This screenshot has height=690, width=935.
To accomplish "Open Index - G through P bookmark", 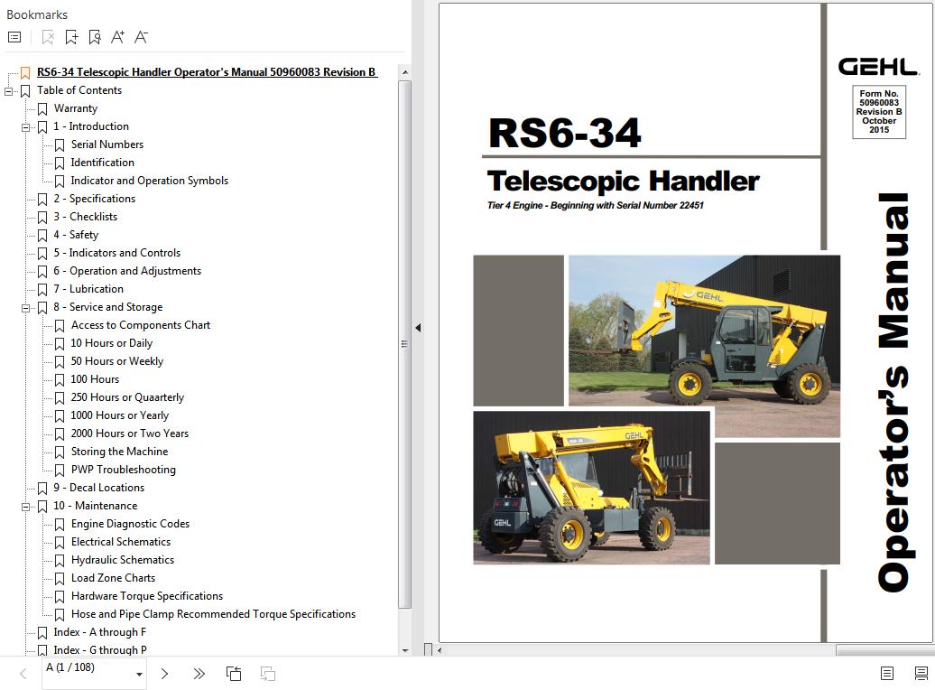I will (x=100, y=650).
